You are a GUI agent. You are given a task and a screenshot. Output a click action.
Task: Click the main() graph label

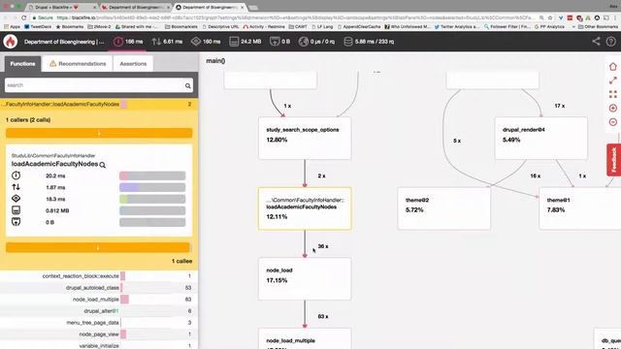[x=215, y=61]
